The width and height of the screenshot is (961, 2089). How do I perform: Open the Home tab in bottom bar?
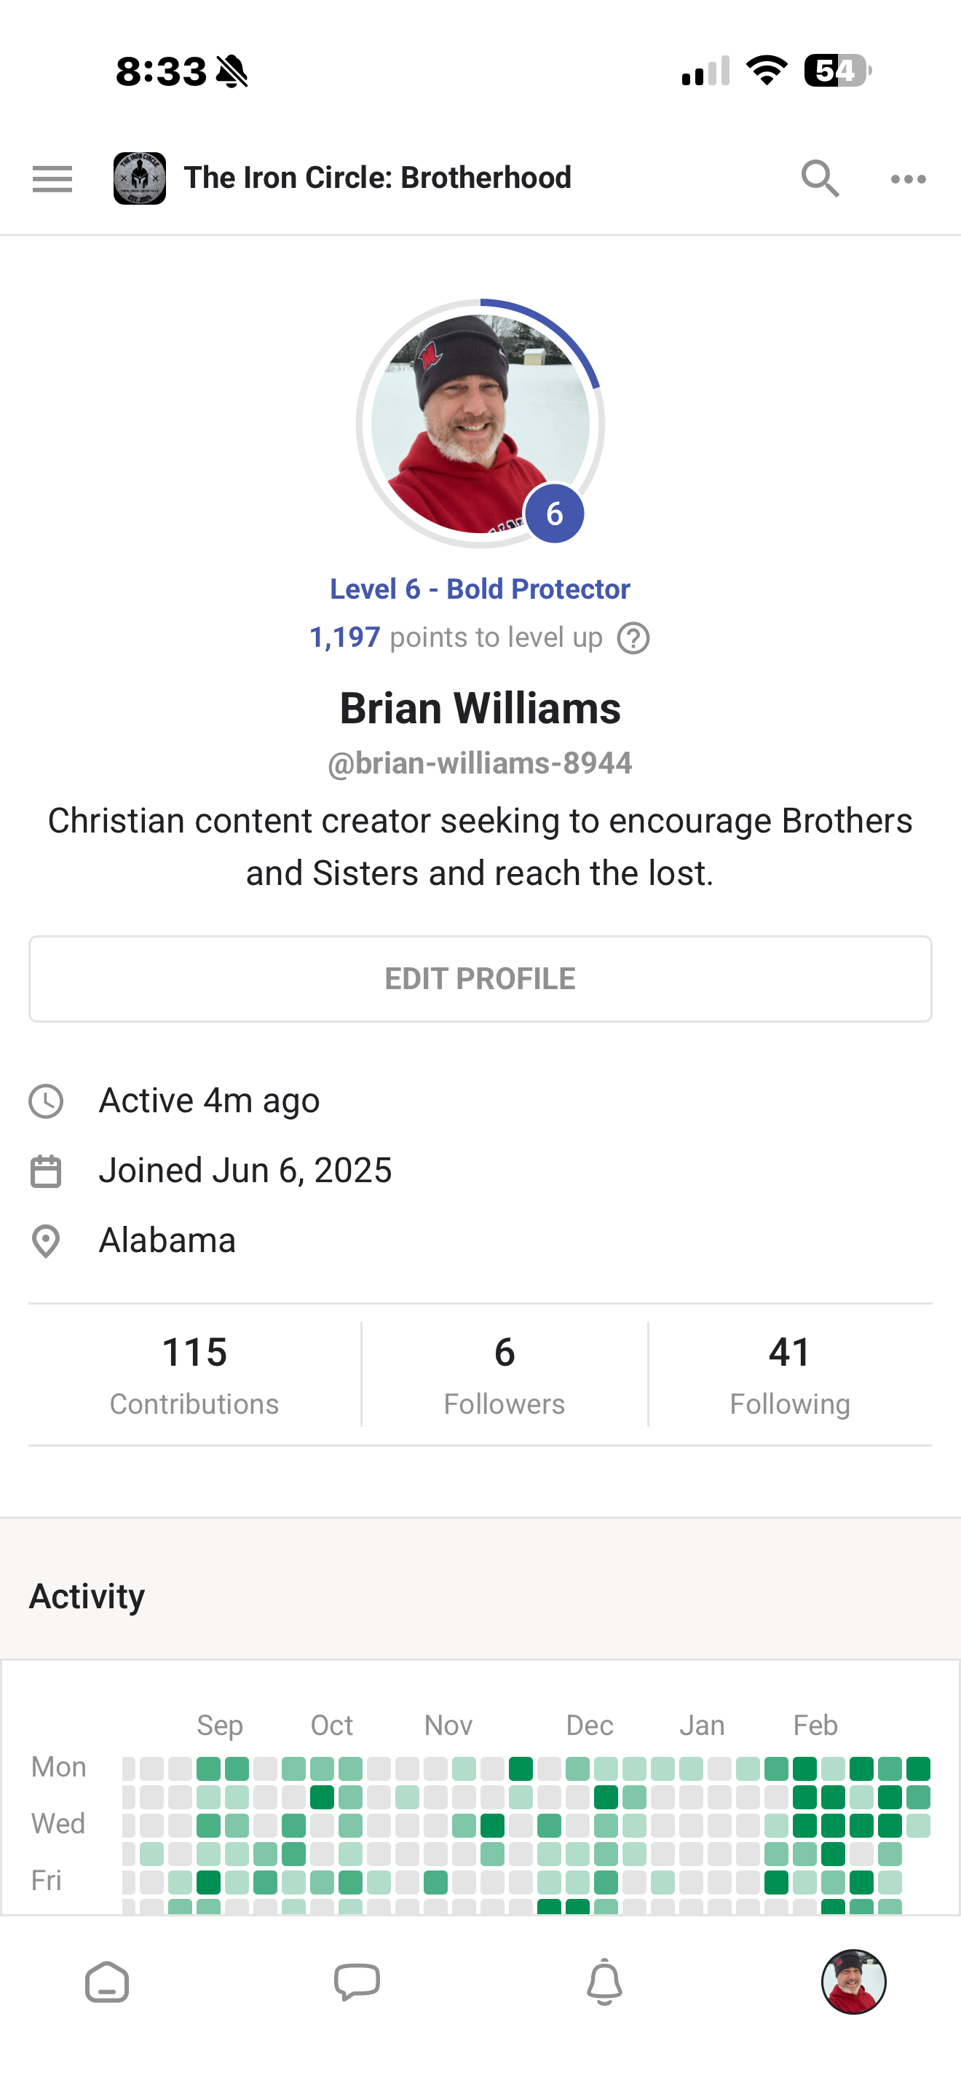click(x=107, y=1983)
